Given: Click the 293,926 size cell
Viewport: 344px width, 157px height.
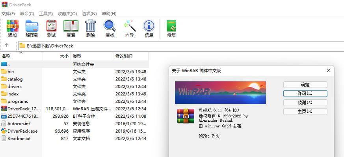Looking at the screenshot, I should point(61,116).
